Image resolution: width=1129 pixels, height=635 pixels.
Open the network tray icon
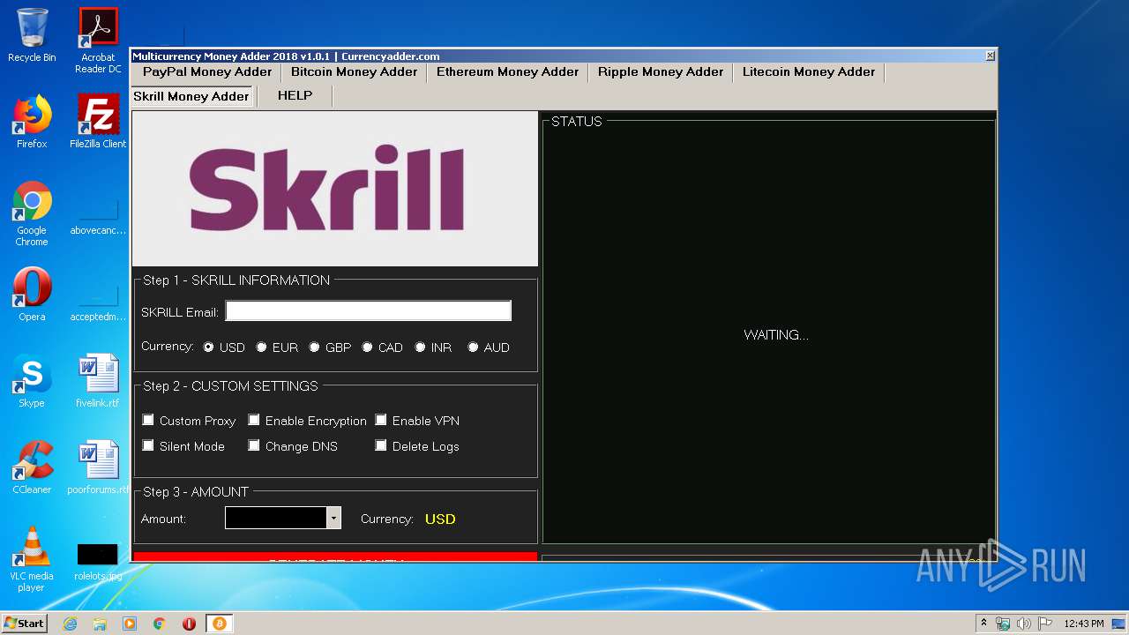(x=1003, y=624)
